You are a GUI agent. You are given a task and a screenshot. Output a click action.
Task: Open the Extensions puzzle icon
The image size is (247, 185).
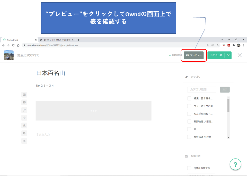point(234,45)
